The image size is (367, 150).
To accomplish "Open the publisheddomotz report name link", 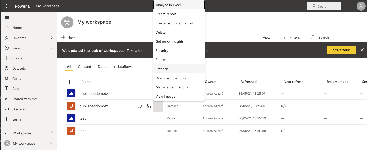I will point(94,93).
